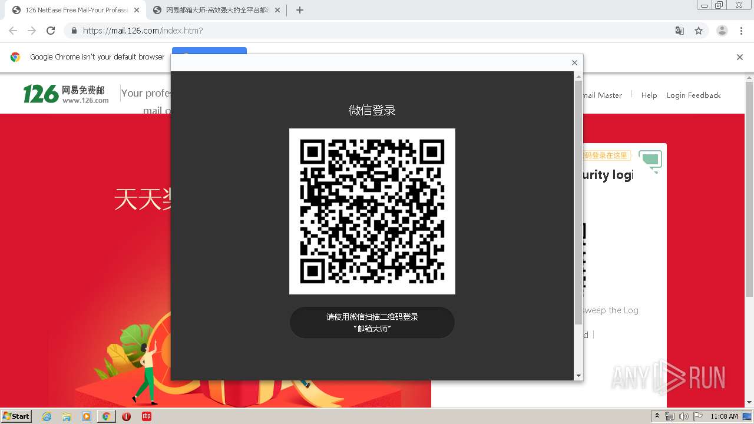Click Chrome icon in taskbar
This screenshot has width=754, height=424.
tap(106, 416)
